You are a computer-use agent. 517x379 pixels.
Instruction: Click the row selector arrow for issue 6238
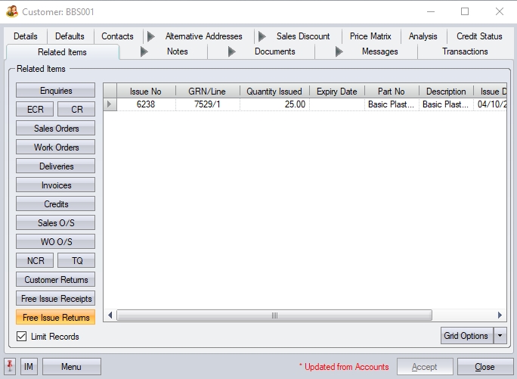click(110, 104)
